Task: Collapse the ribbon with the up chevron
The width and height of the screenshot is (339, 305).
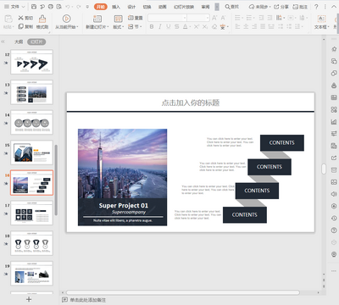Action: point(334,7)
